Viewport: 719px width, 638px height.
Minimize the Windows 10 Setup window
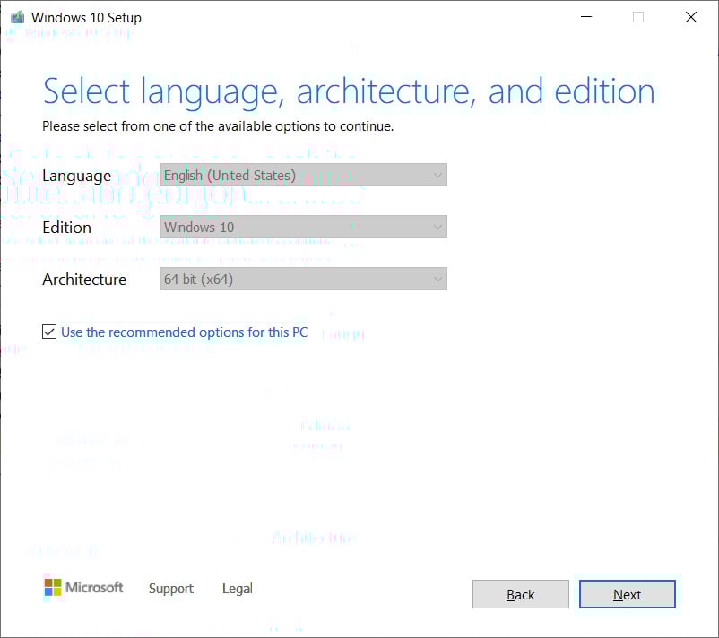(x=585, y=17)
